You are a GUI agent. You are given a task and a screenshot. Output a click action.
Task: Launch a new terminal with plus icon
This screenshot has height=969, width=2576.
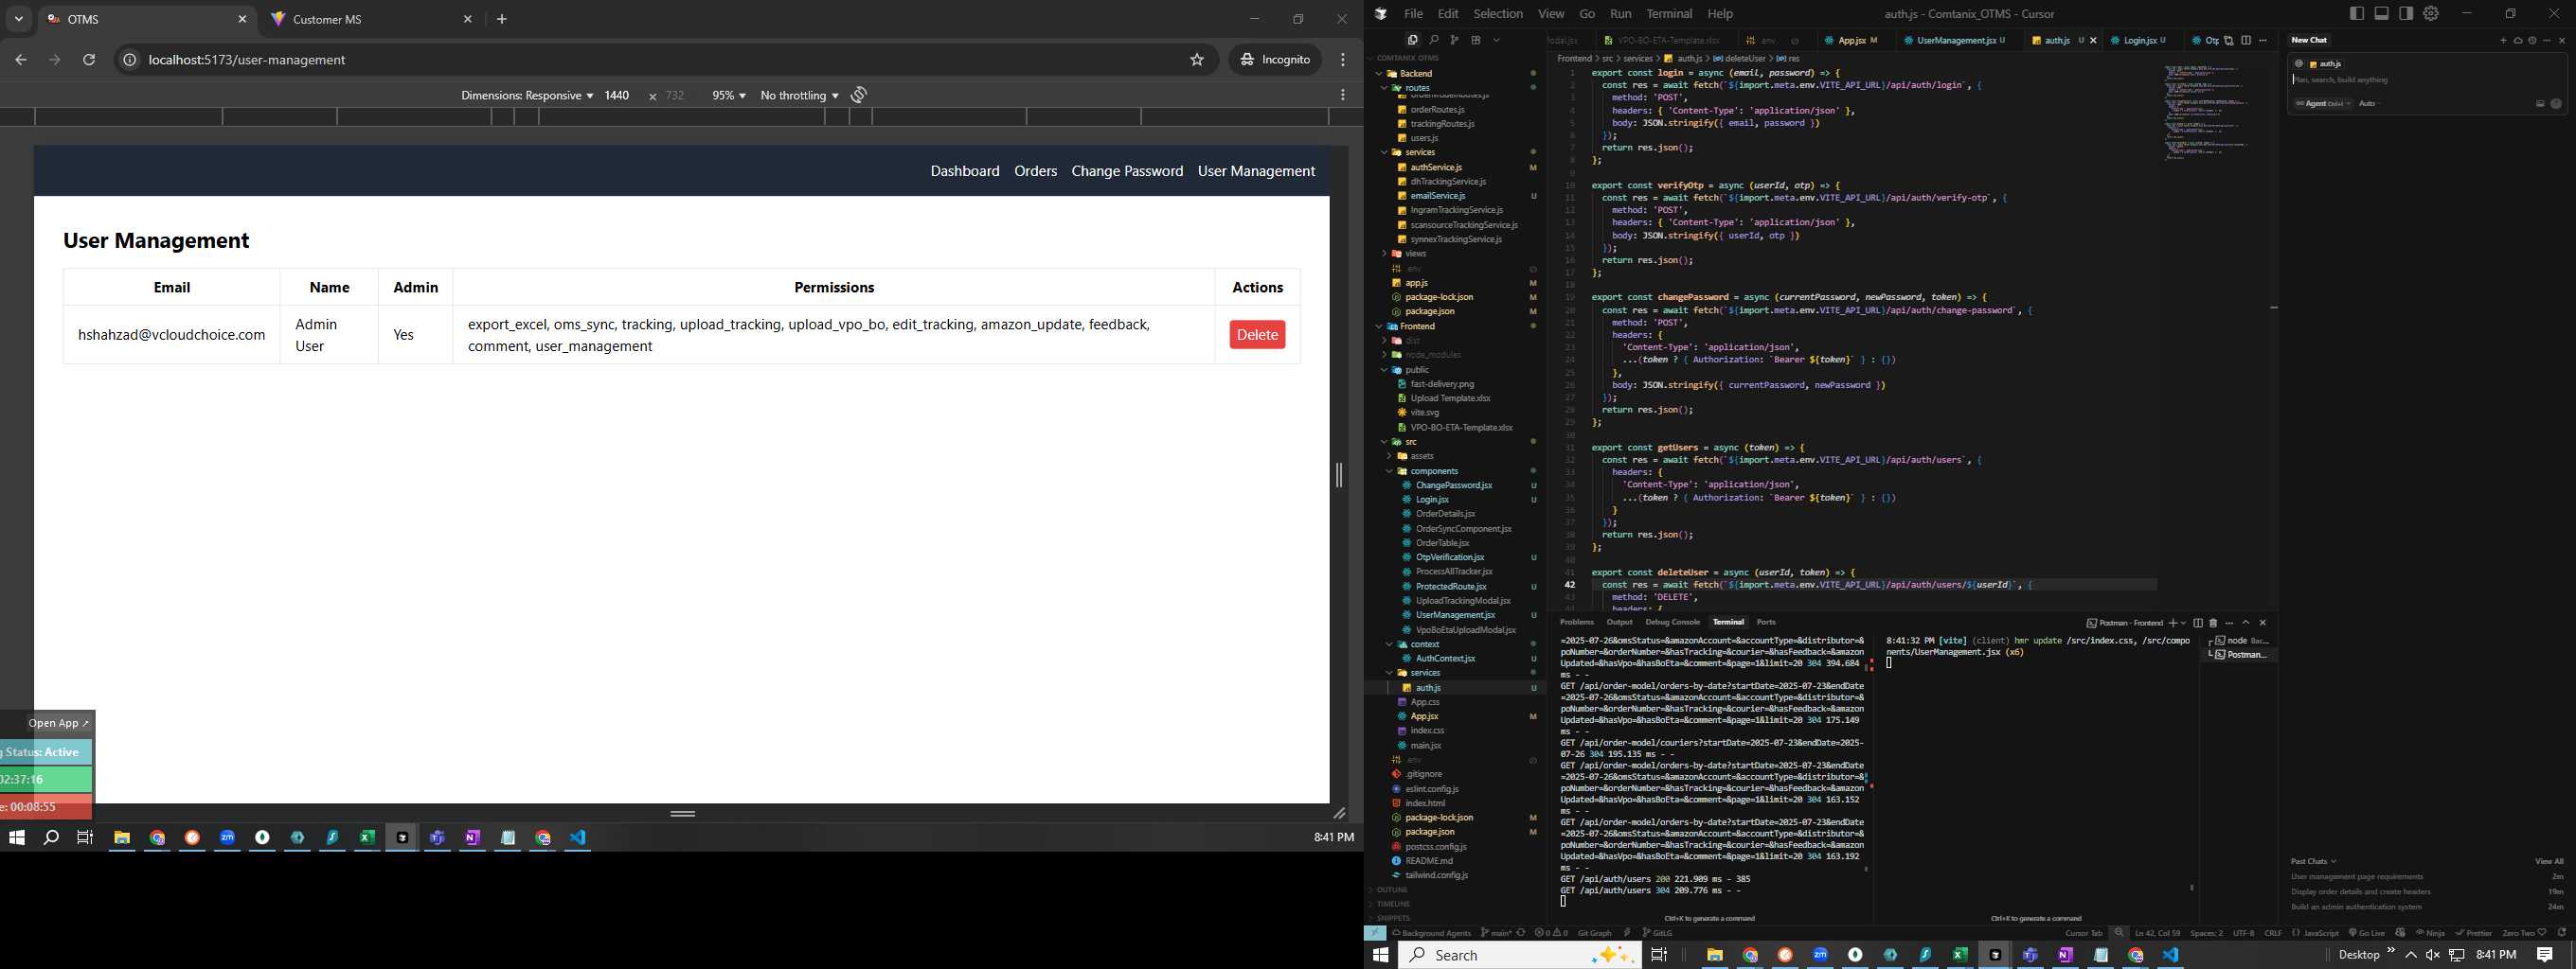(2173, 623)
